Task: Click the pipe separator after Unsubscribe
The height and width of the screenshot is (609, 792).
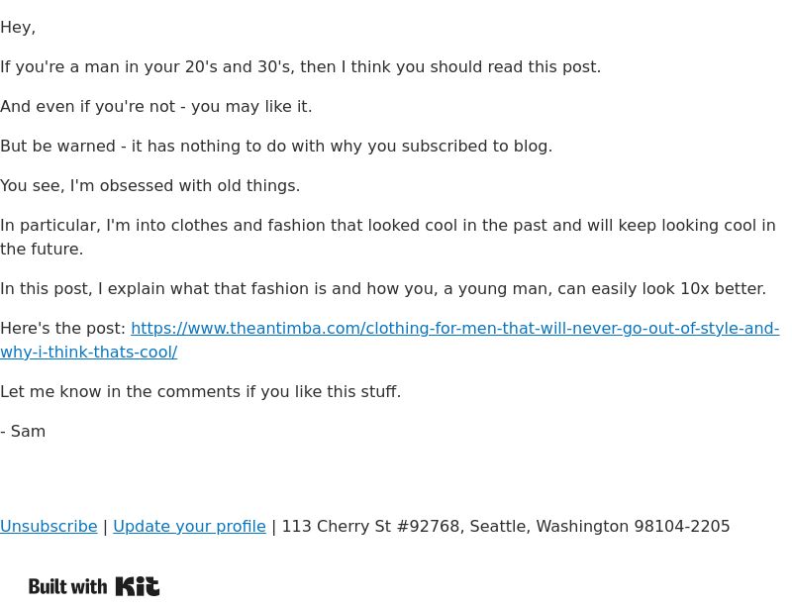Action: point(105,527)
